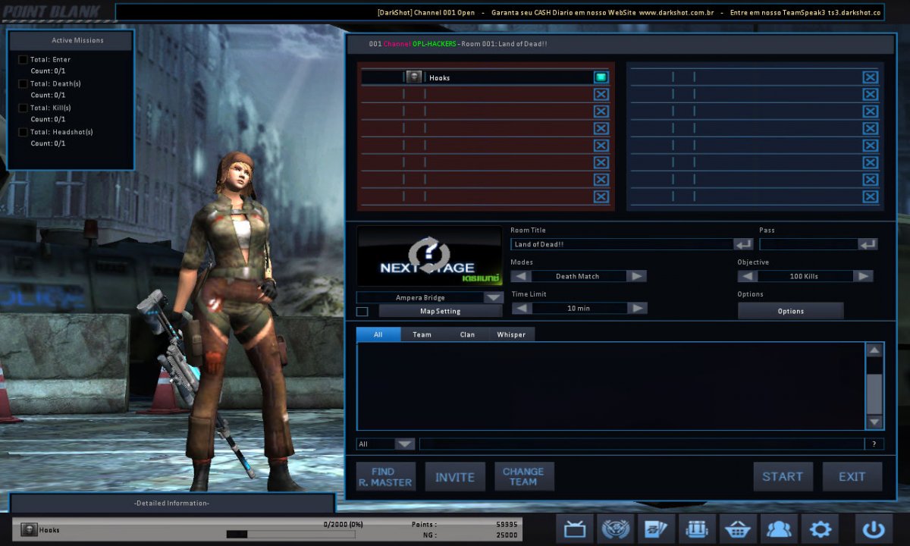Viewport: 910px width, 546px height.
Task: Decrease time limit with left arrow of 10 min
Action: click(x=521, y=308)
